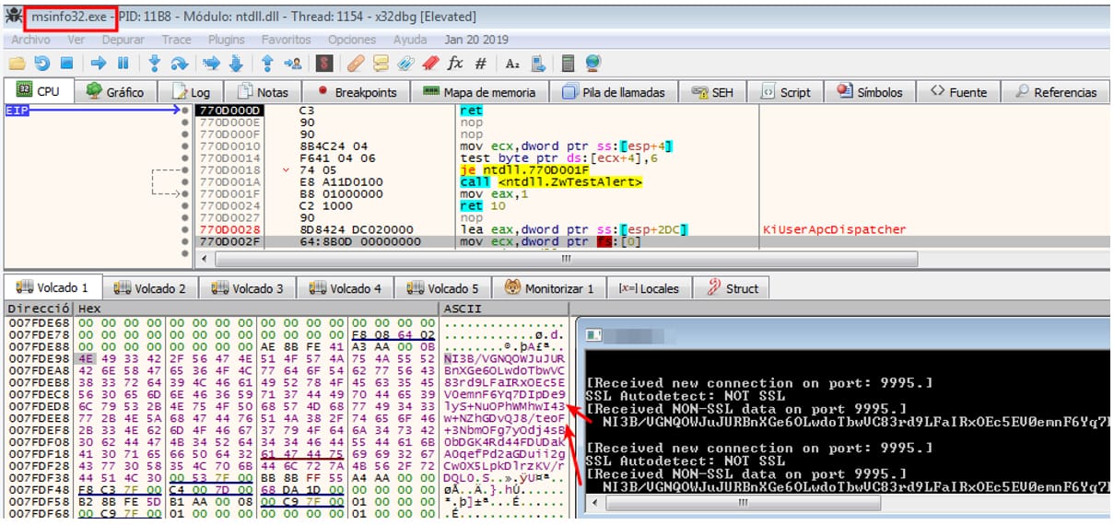Switch to the Pila de llamadas tab
1114x525 pixels.
[614, 92]
